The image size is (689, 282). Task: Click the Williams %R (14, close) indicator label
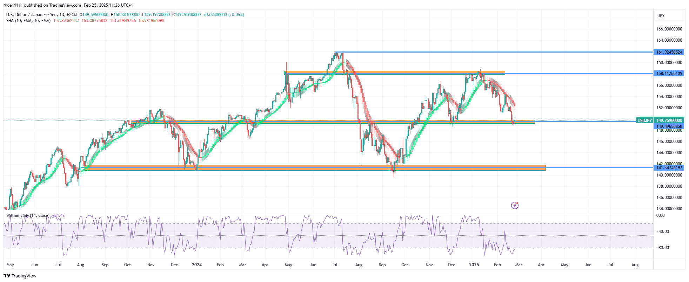click(x=28, y=215)
